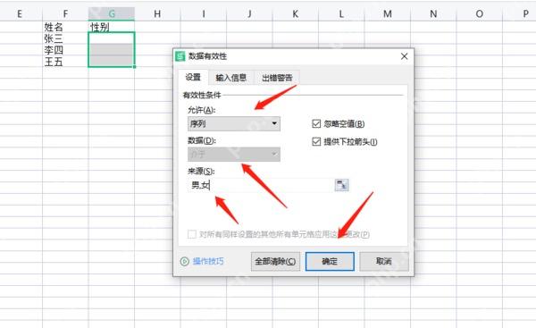Screen dimensions: 536x328
Task: Select column F header
Action: pos(65,14)
